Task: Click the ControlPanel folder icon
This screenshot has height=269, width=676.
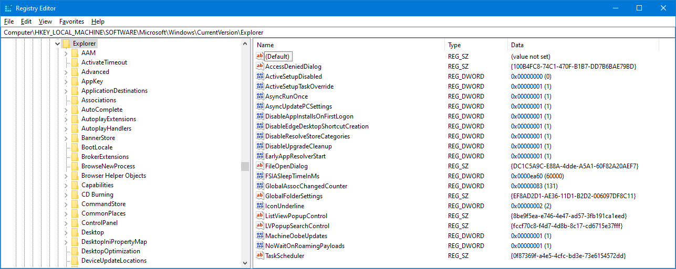Action: pos(75,223)
